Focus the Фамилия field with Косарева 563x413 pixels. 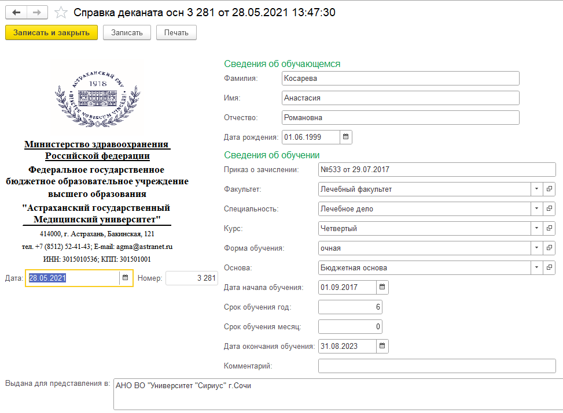coord(400,78)
